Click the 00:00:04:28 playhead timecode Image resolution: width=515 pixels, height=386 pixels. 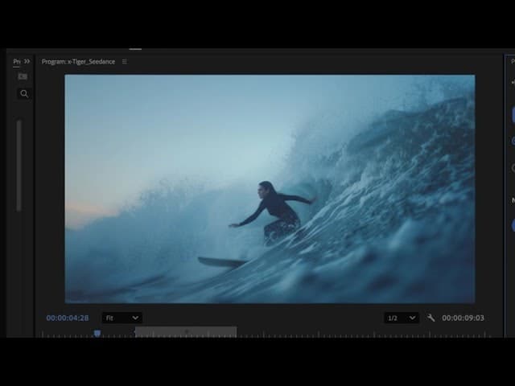(68, 318)
